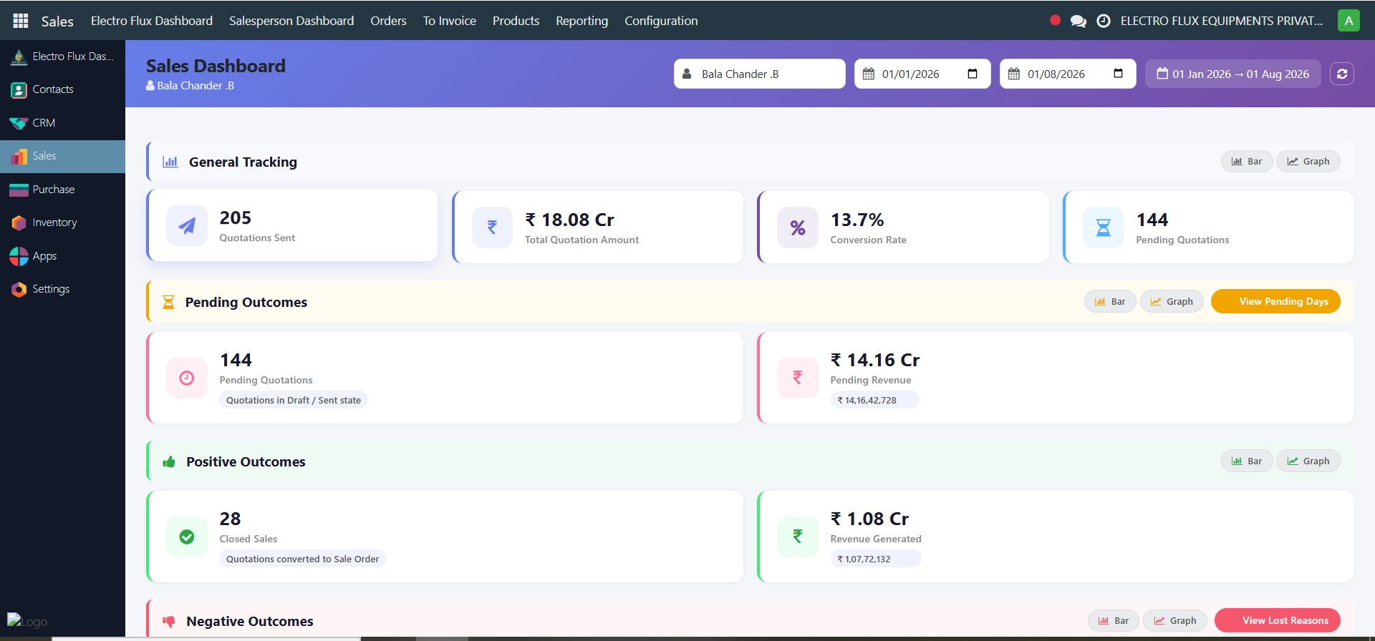This screenshot has height=641, width=1375.
Task: Open the apps grid menu icon
Action: (x=21, y=21)
